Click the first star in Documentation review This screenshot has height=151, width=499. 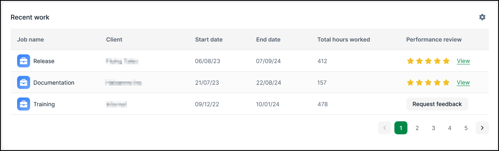410,83
